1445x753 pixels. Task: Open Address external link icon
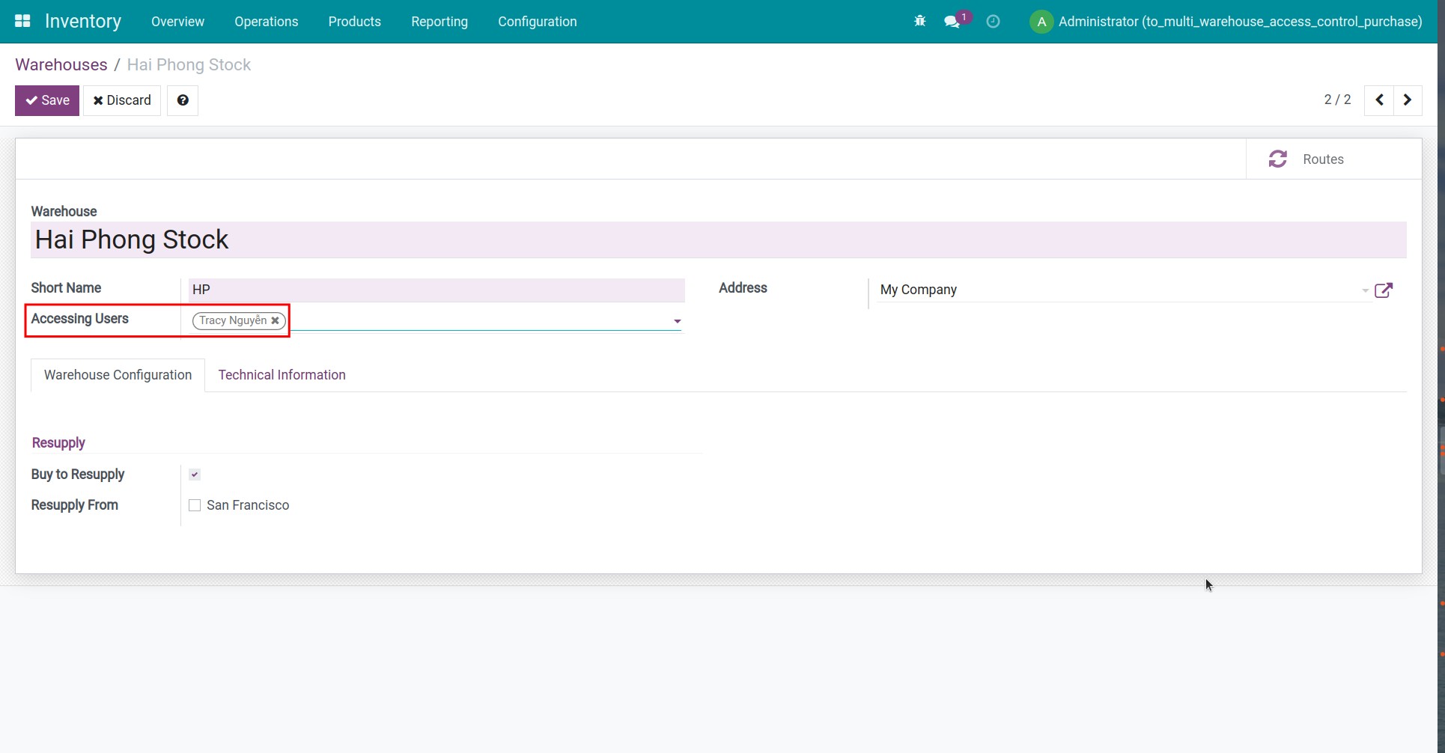[x=1384, y=290]
